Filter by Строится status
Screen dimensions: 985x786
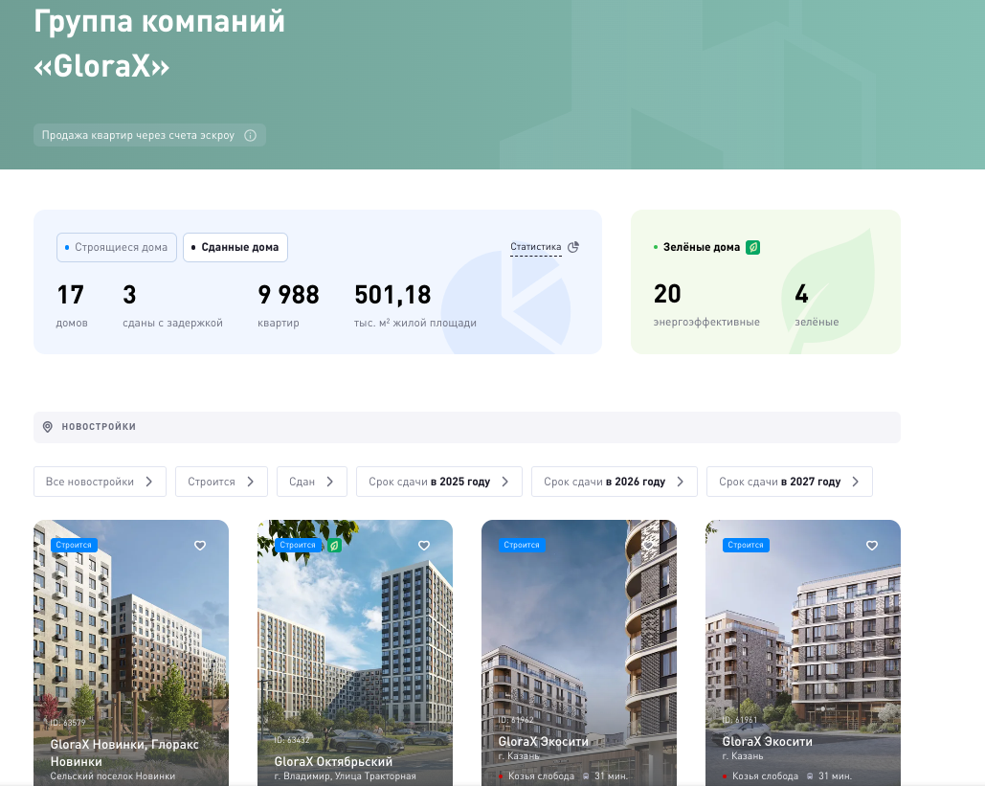(222, 482)
